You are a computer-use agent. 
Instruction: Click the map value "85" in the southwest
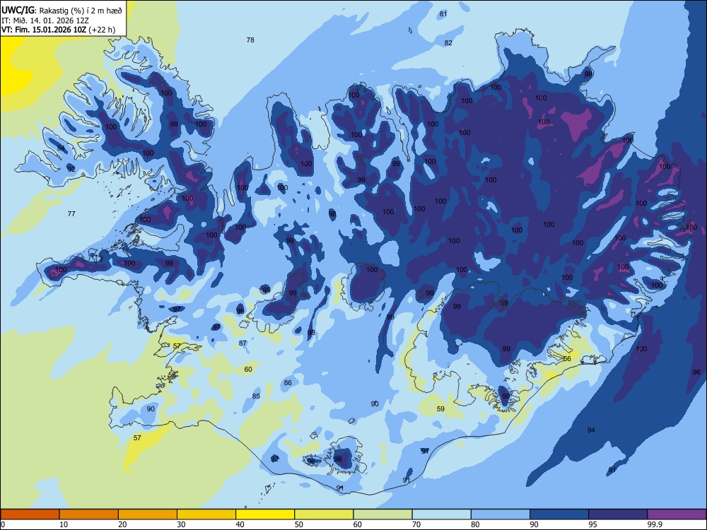pos(256,396)
